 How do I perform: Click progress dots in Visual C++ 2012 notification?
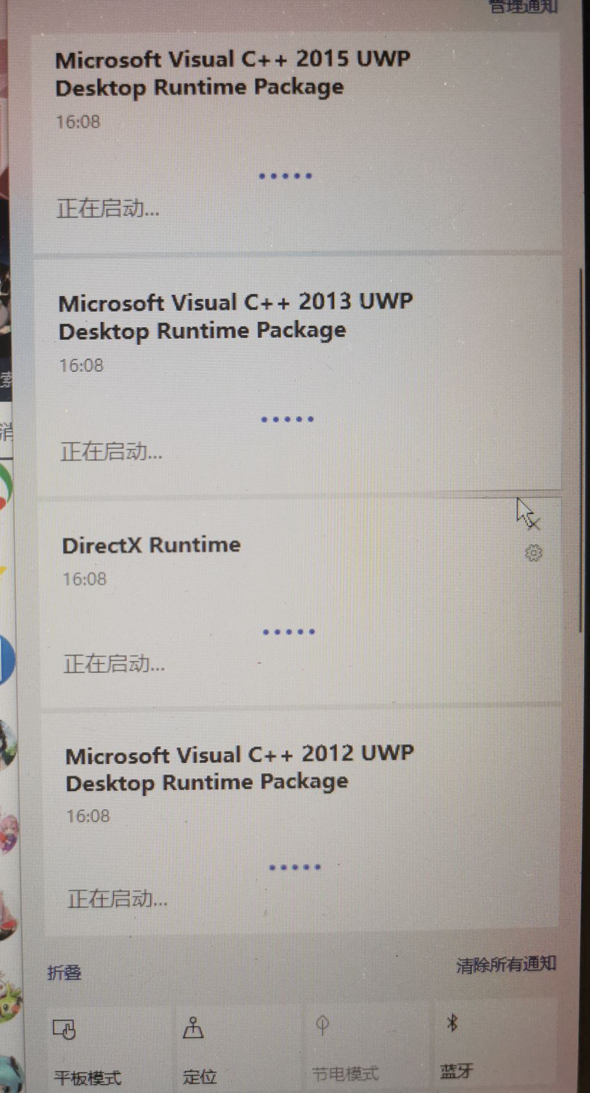pyautogui.click(x=295, y=867)
